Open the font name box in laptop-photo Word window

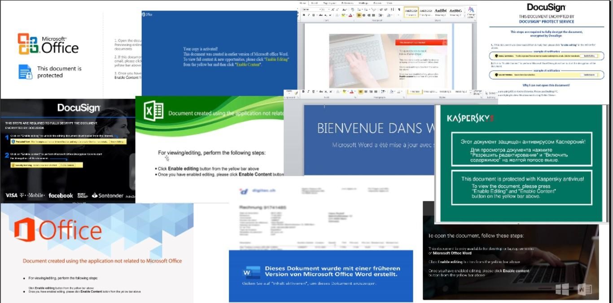[x=312, y=9]
